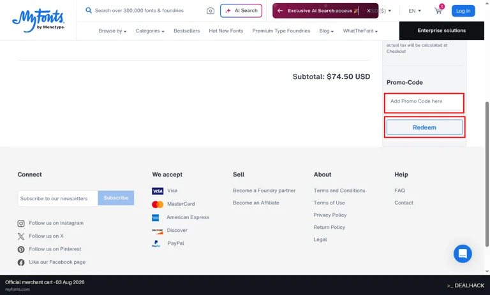Open the FAQ link
The height and width of the screenshot is (295, 490).
tap(399, 191)
